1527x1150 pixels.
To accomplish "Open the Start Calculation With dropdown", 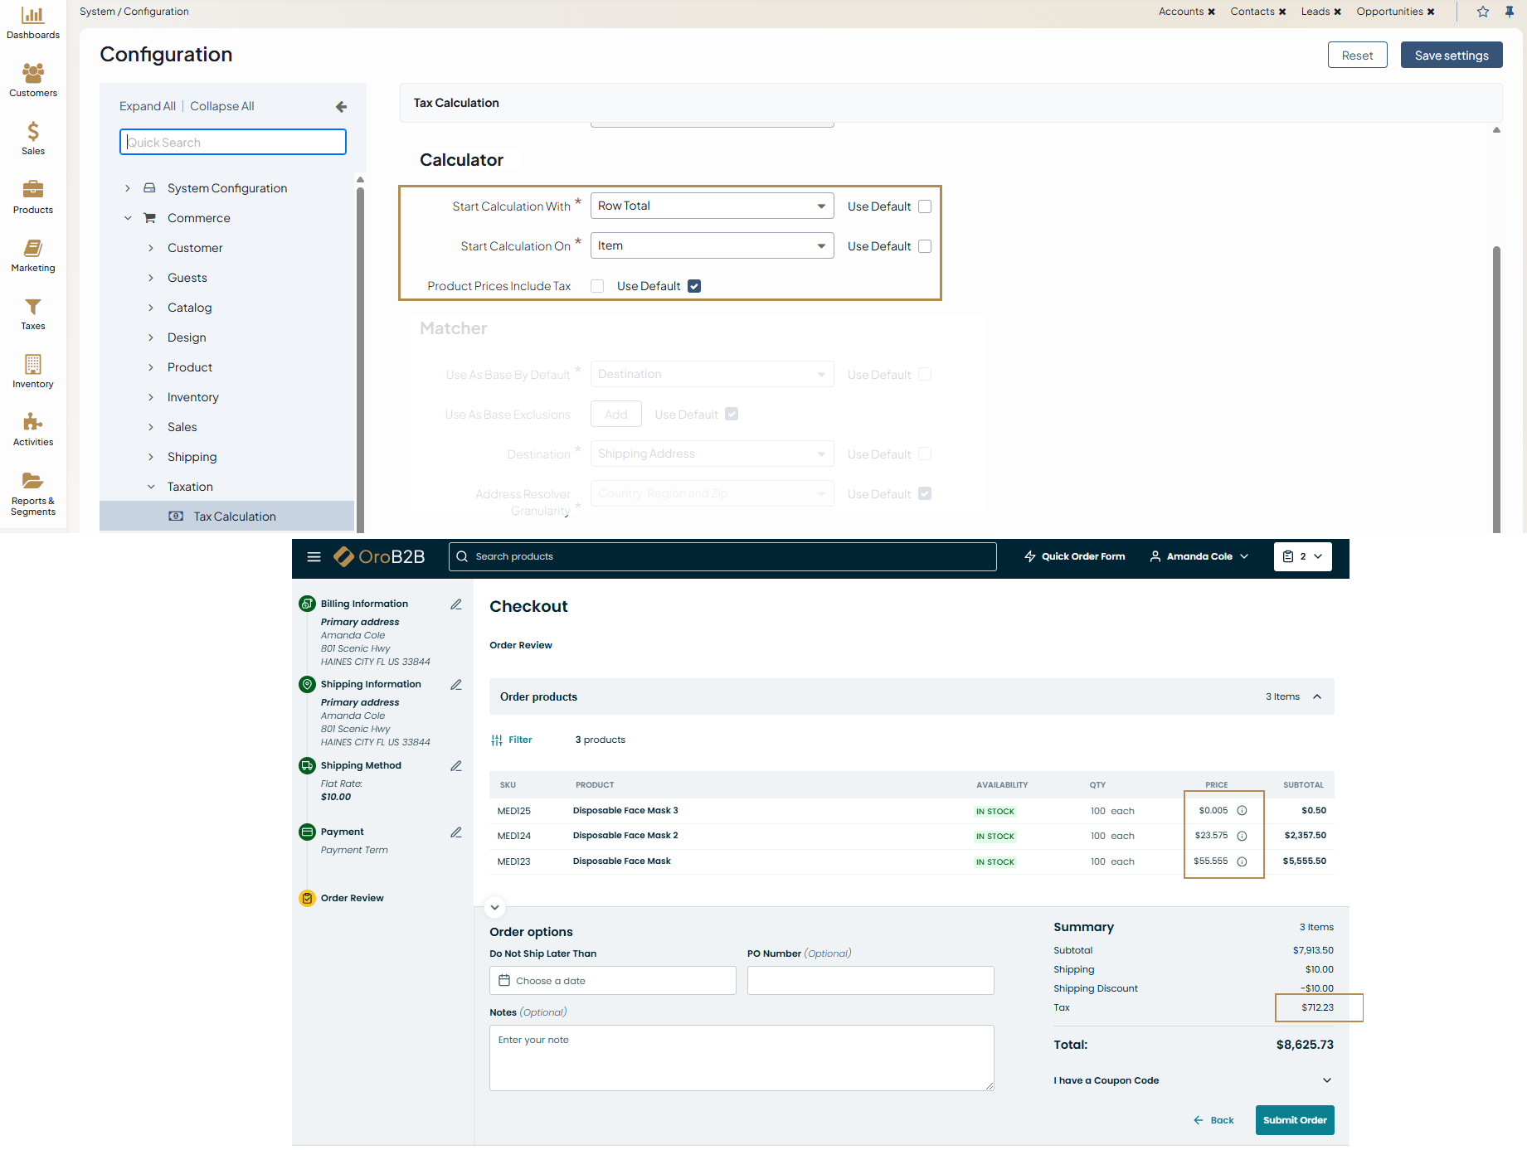I will click(x=712, y=206).
